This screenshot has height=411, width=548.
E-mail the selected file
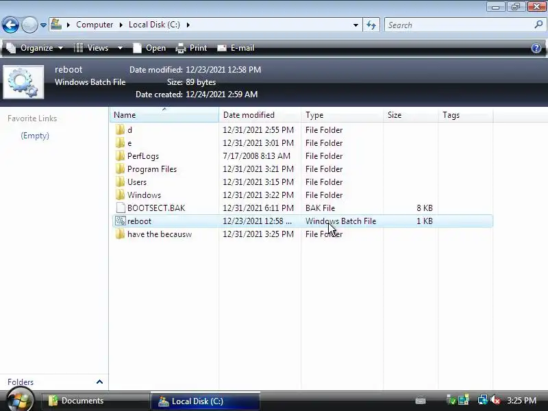236,48
